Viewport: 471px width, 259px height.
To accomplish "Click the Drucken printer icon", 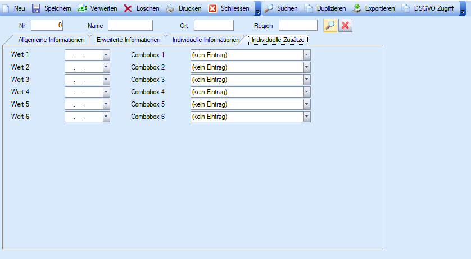I will pyautogui.click(x=170, y=8).
